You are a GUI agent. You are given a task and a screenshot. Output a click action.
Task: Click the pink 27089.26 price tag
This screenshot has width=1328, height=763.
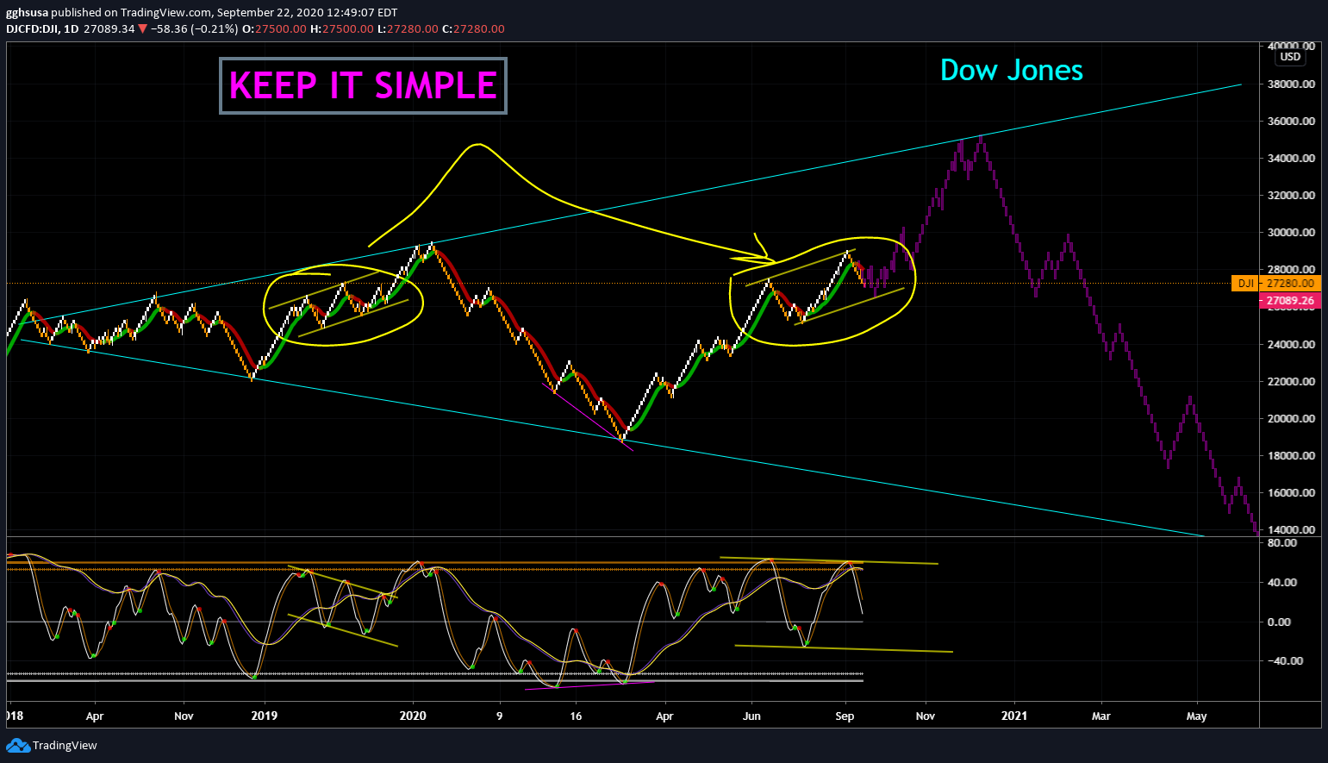click(x=1290, y=300)
